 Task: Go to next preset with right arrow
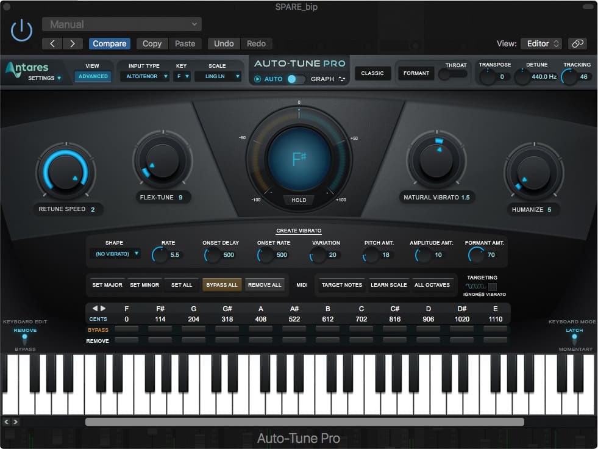(x=73, y=43)
